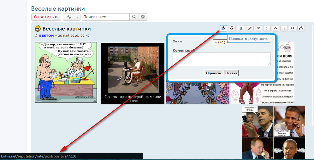Screen dimensions: 314x160
Task: Open the Веселые картинки topic title link
Action: click(x=58, y=8)
